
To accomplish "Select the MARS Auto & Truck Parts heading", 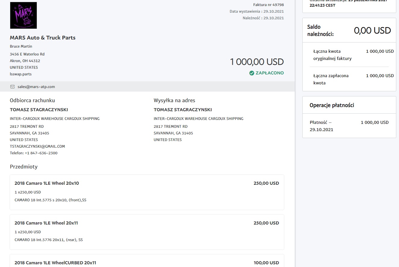I will click(43, 38).
